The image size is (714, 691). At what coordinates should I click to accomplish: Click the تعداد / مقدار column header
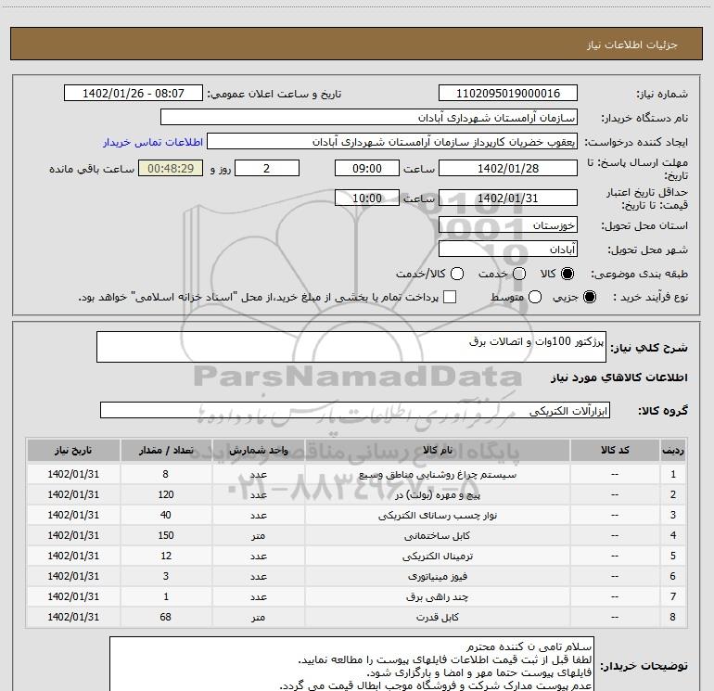click(x=166, y=450)
